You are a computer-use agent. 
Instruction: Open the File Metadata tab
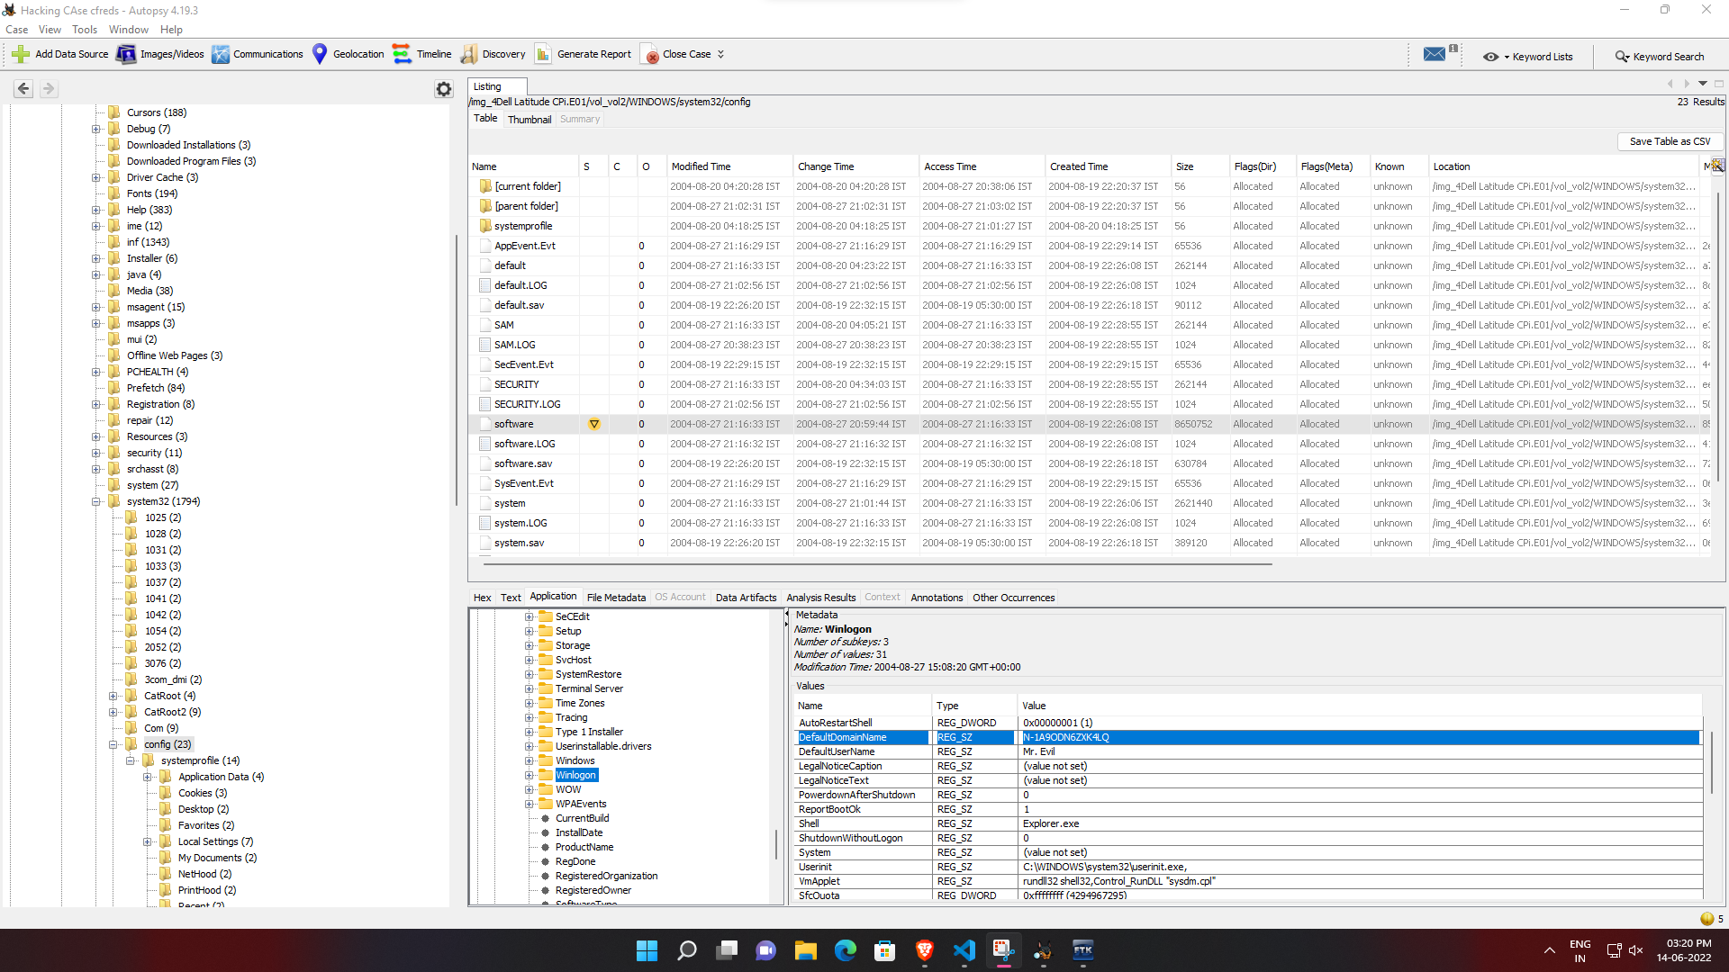tap(616, 598)
